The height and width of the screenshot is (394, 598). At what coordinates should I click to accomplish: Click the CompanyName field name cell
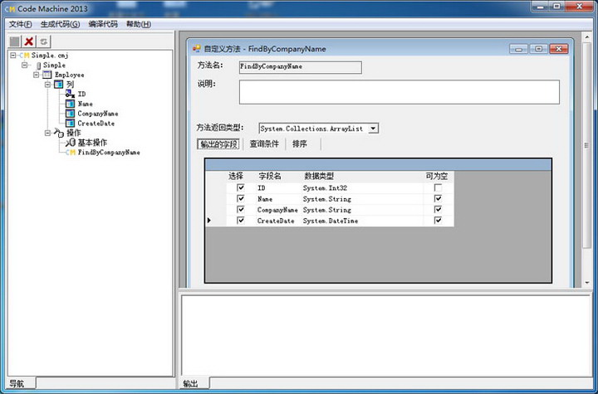coord(277,210)
